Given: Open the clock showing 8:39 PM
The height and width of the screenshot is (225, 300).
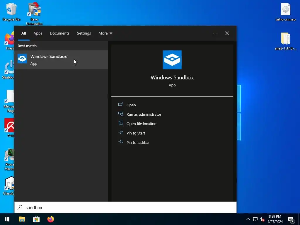Looking at the screenshot, I should point(275,219).
